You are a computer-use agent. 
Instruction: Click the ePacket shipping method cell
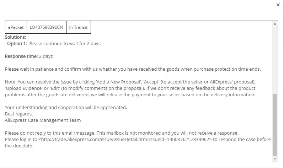pyautogui.click(x=16, y=27)
